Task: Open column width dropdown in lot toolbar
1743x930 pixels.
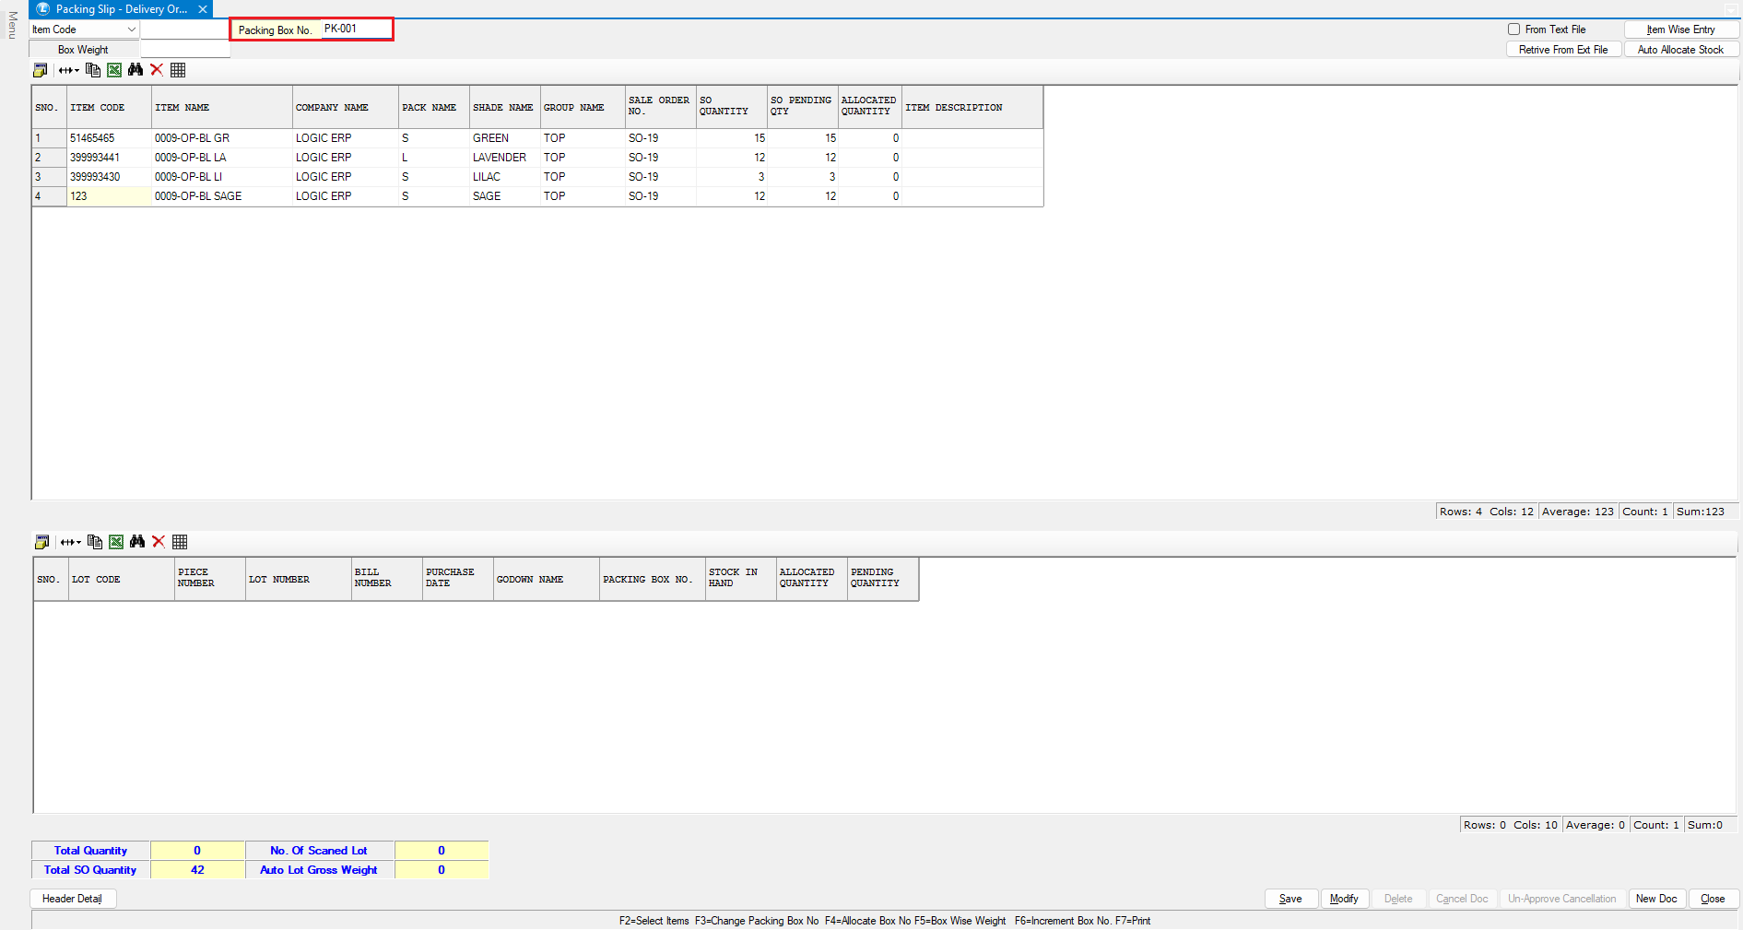Action: click(x=71, y=542)
